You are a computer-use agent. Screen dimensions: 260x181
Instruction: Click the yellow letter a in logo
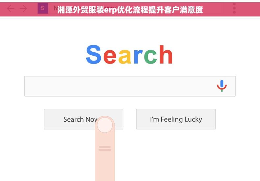coord(125,57)
